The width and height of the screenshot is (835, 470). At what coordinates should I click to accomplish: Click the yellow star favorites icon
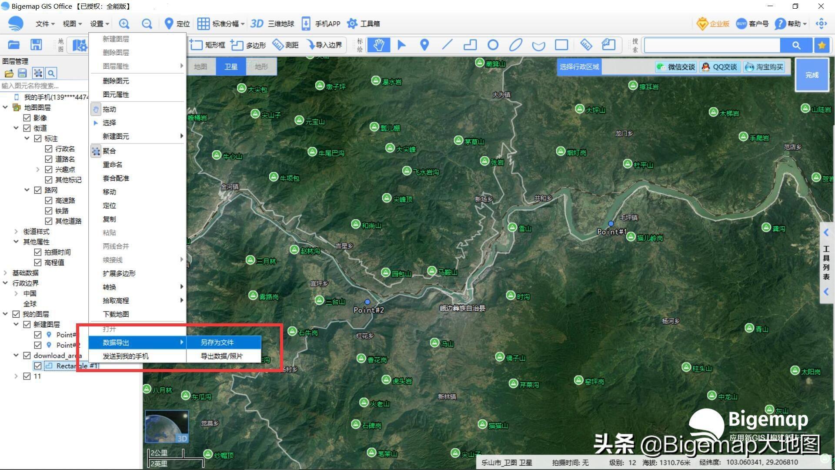point(822,45)
